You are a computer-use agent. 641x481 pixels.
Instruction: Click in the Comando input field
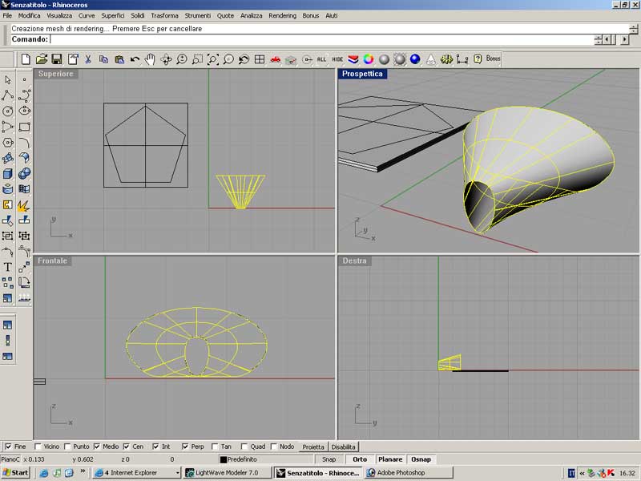(320, 39)
